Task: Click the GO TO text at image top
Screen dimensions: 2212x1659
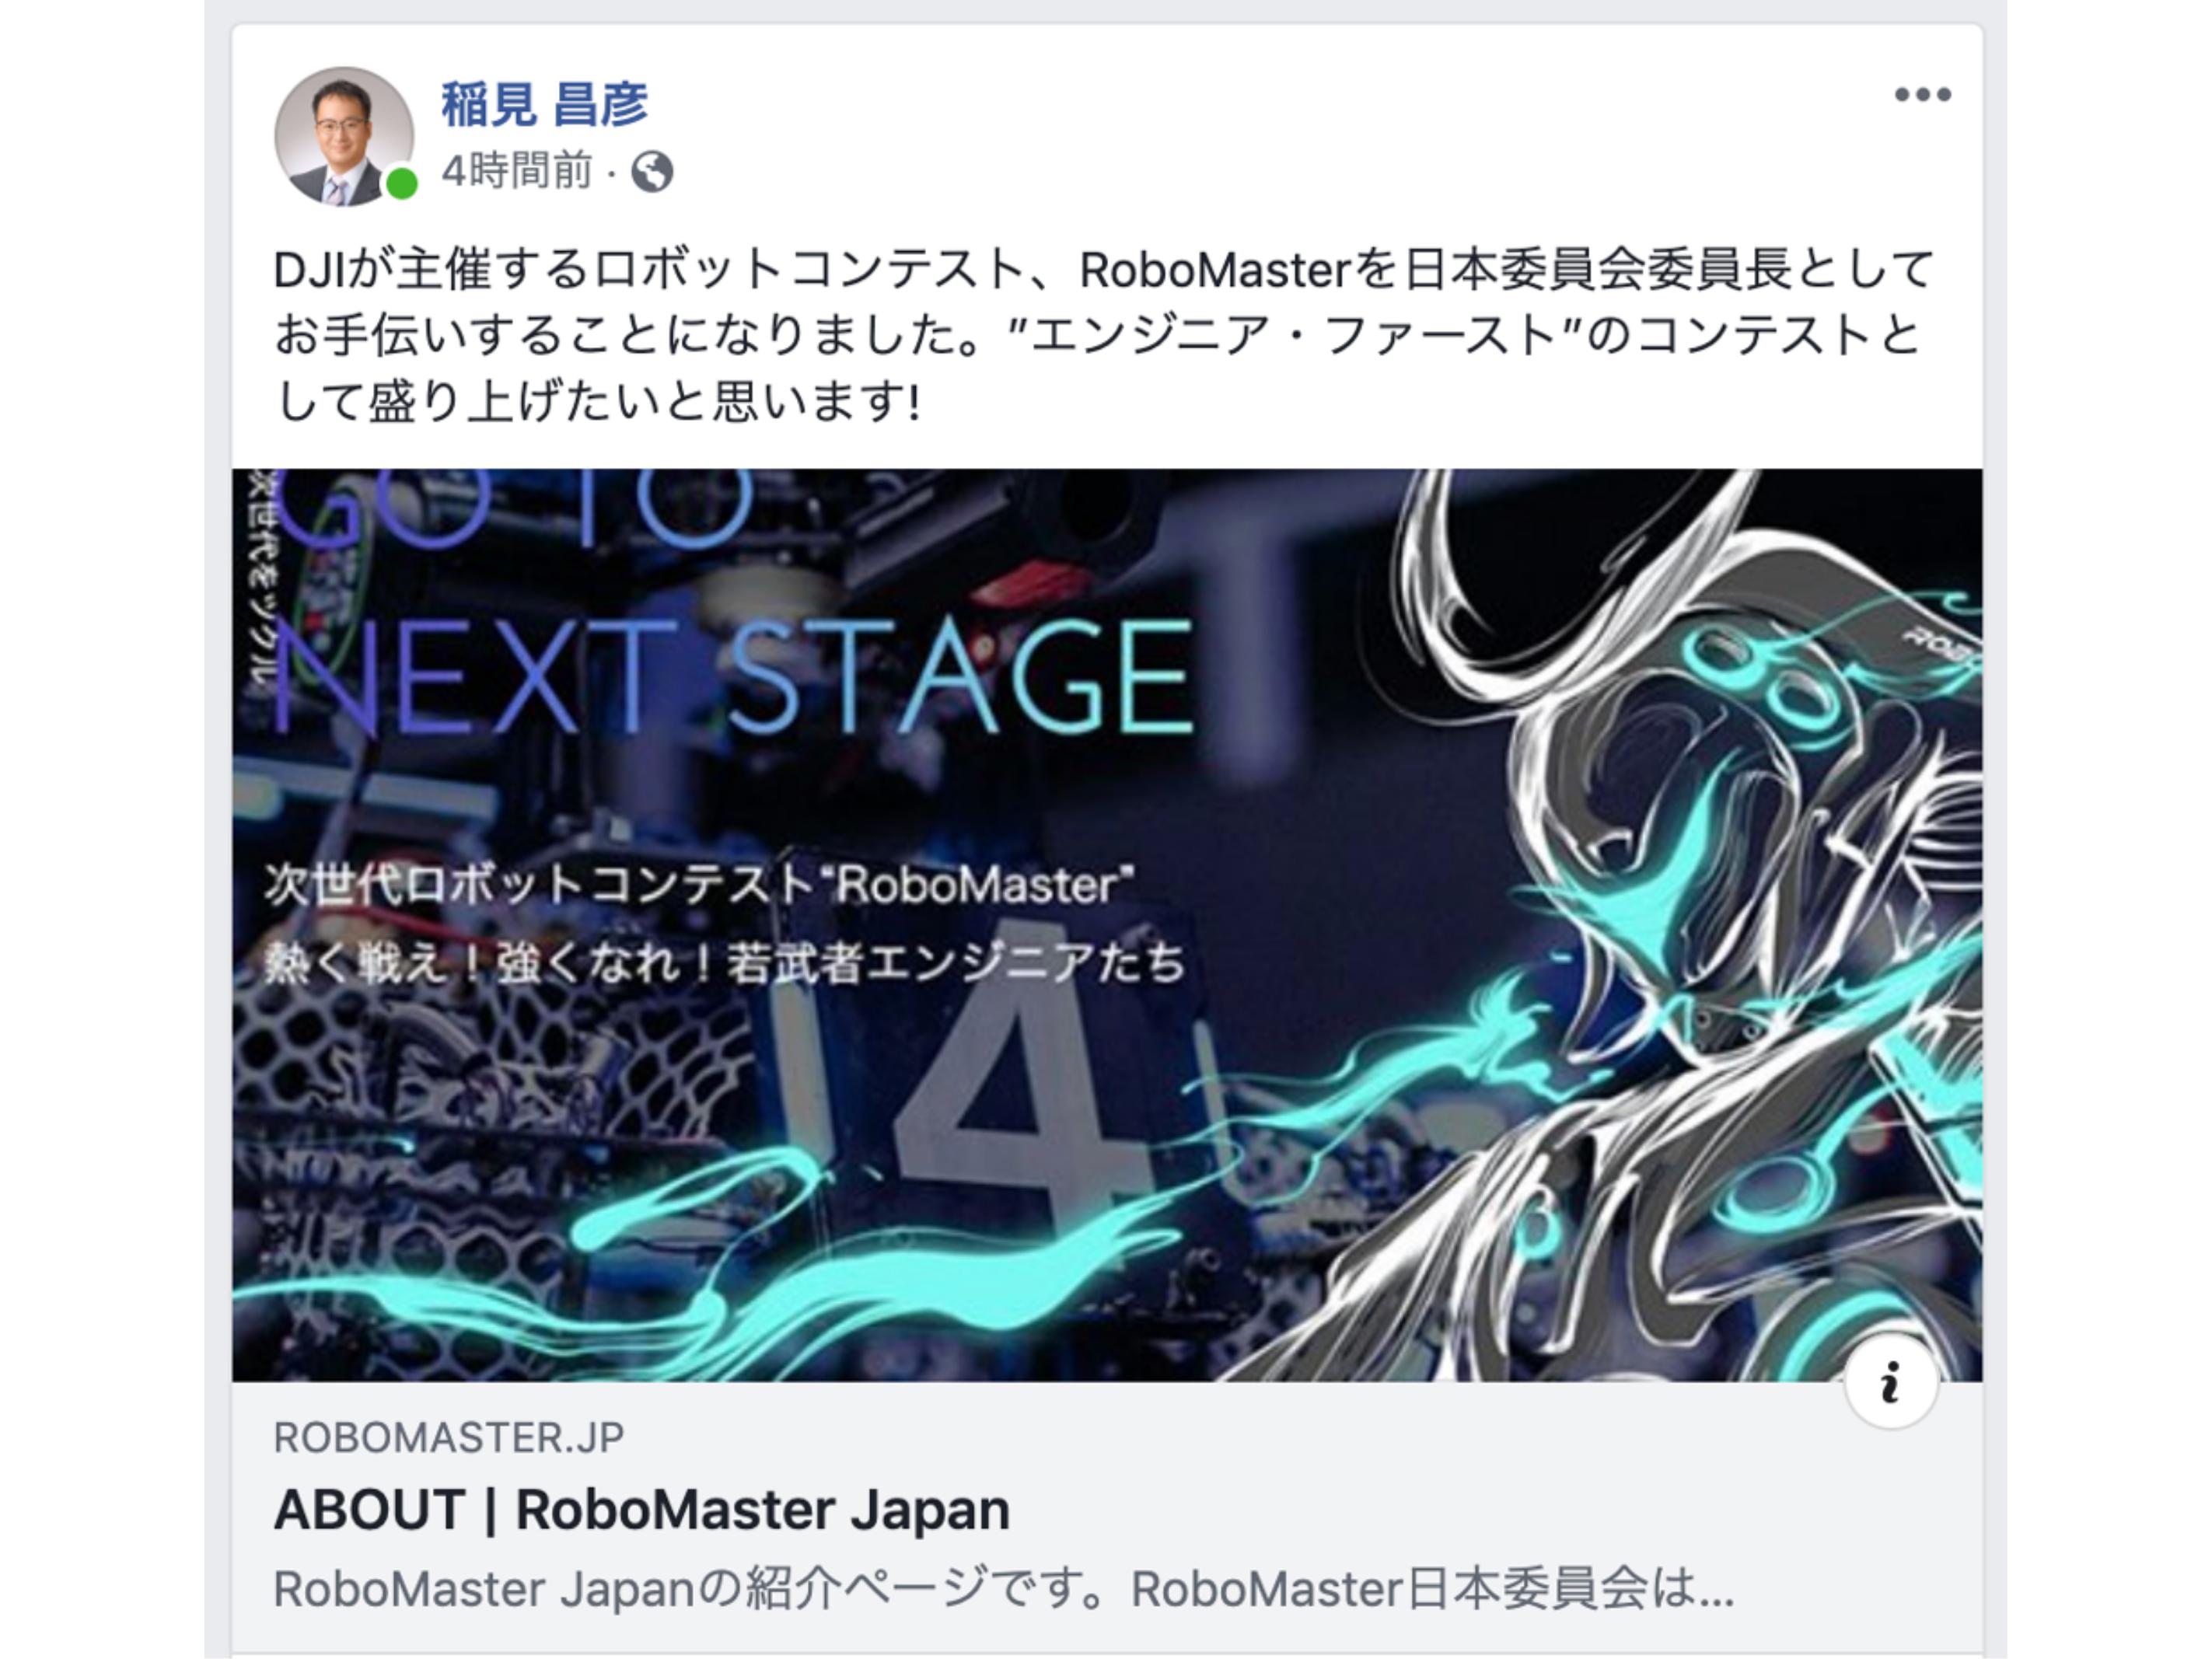Action: 512,507
